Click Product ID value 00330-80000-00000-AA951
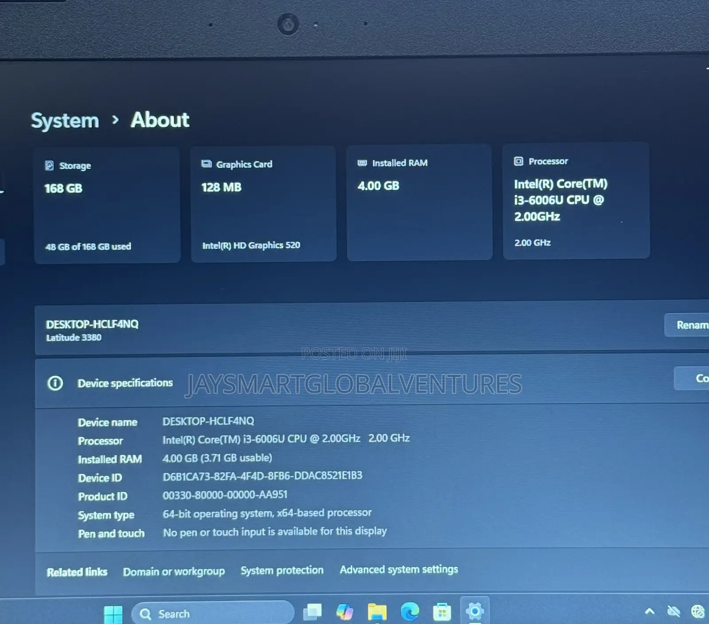Screen dimensions: 709x624 [x=225, y=495]
